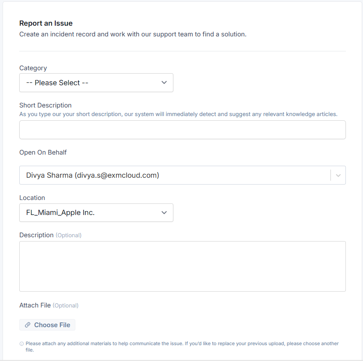Click the chevron arrow in the Location field
This screenshot has width=363, height=361.
(x=164, y=212)
